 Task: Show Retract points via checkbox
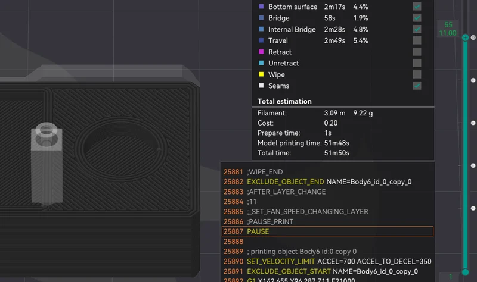(417, 52)
